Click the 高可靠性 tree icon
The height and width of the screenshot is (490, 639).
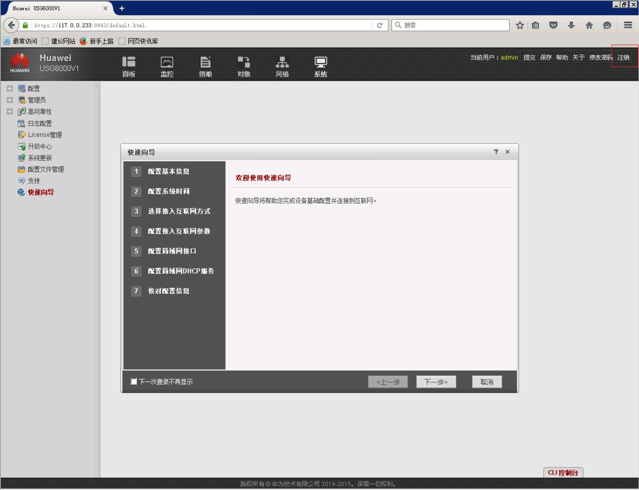tap(22, 112)
